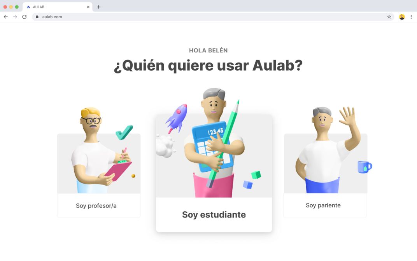
Task: Click the blue mug graphic
Action: pyautogui.click(x=364, y=167)
